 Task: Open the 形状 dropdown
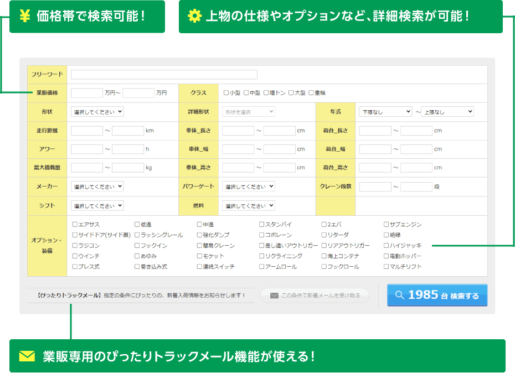[97, 112]
